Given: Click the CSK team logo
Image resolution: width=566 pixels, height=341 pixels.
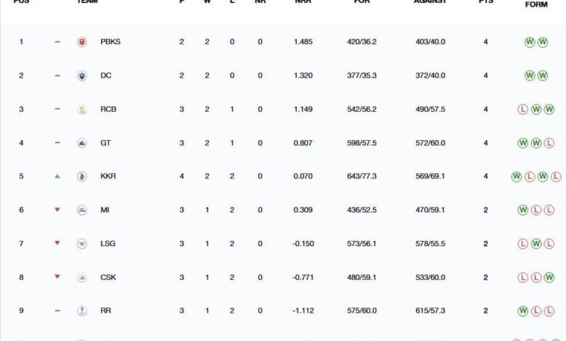Looking at the screenshot, I should (82, 277).
